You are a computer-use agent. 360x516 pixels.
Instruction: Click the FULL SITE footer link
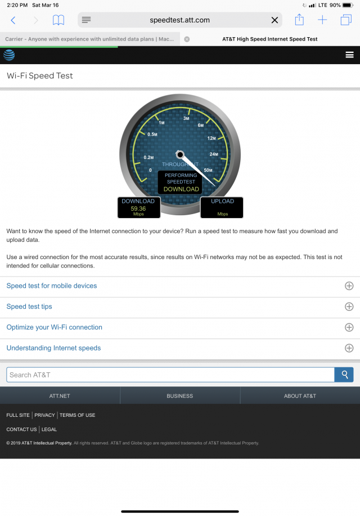point(18,415)
